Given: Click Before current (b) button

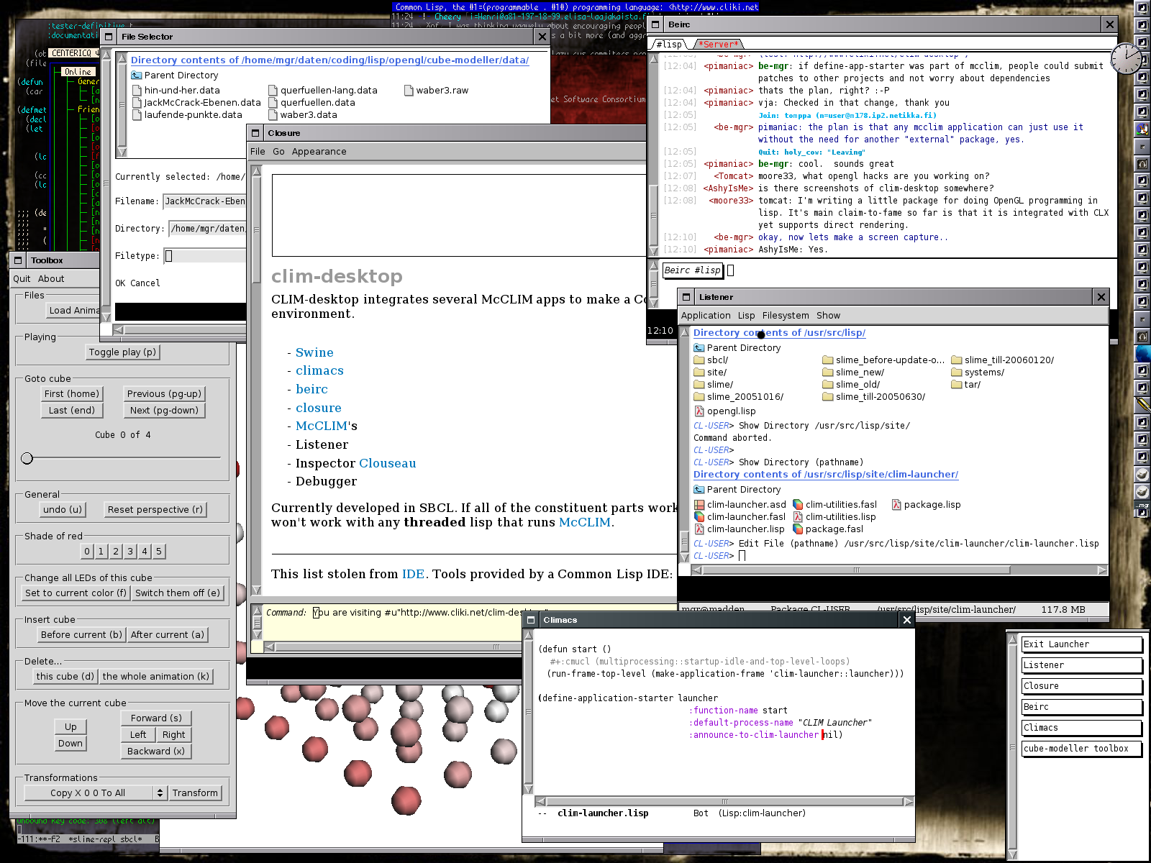Looking at the screenshot, I should (x=81, y=634).
